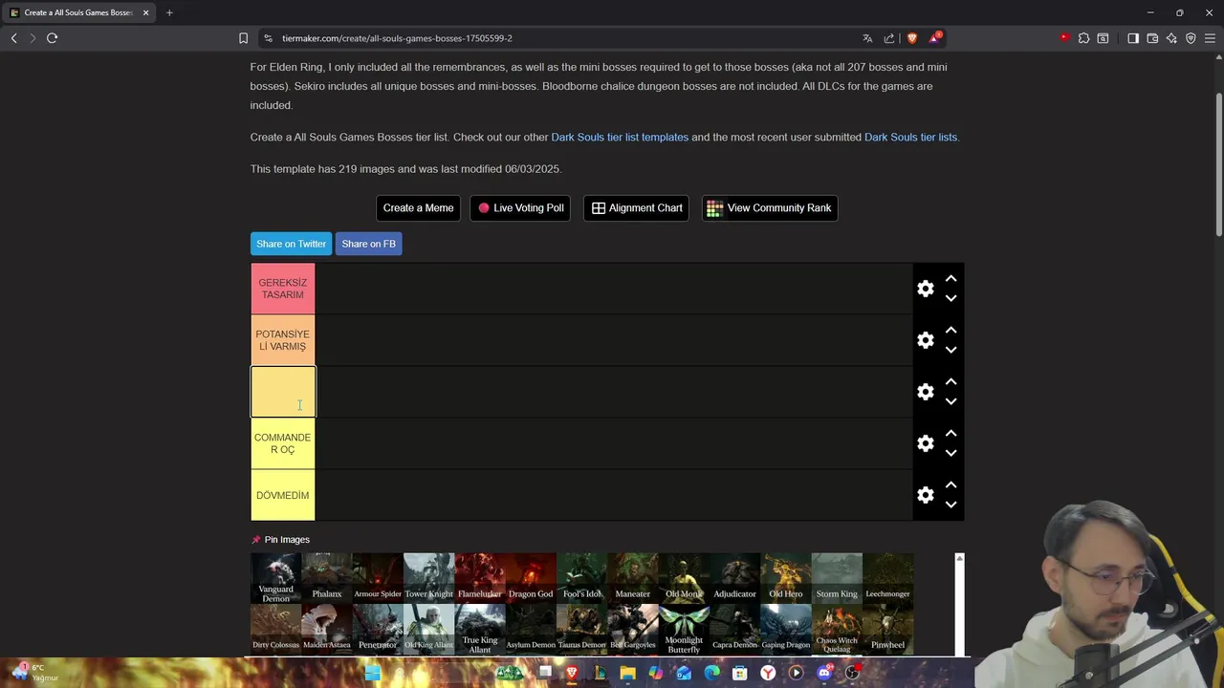Click the empty yellow tier label field
The image size is (1224, 688).
[x=283, y=392]
